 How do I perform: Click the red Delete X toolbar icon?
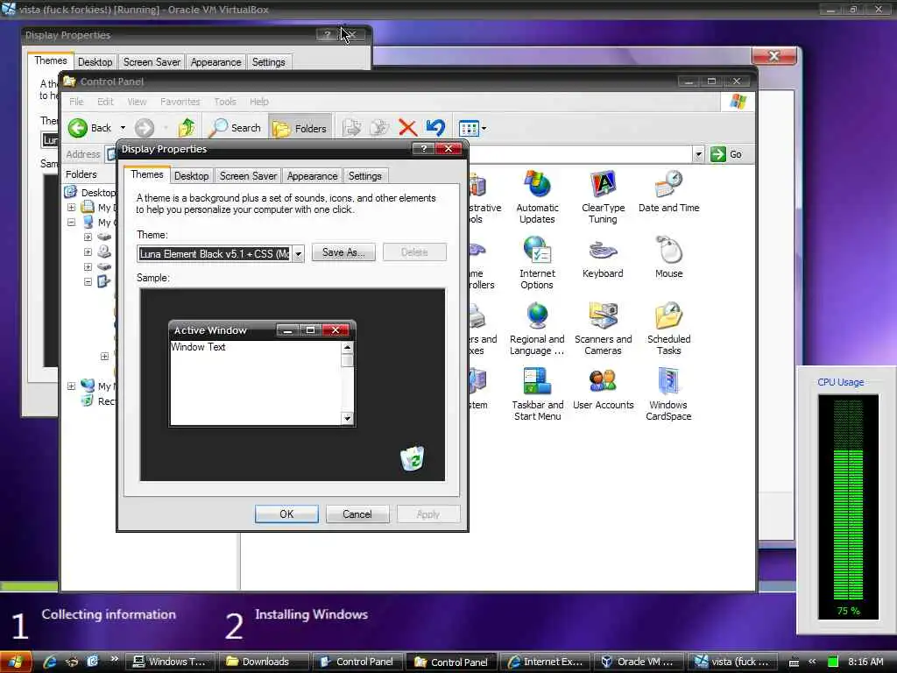click(407, 128)
